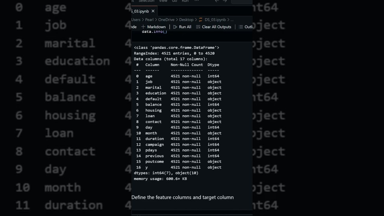Expand the menu bar overflow ellipsis
Screen dimensions: 384x216
[196, 1]
